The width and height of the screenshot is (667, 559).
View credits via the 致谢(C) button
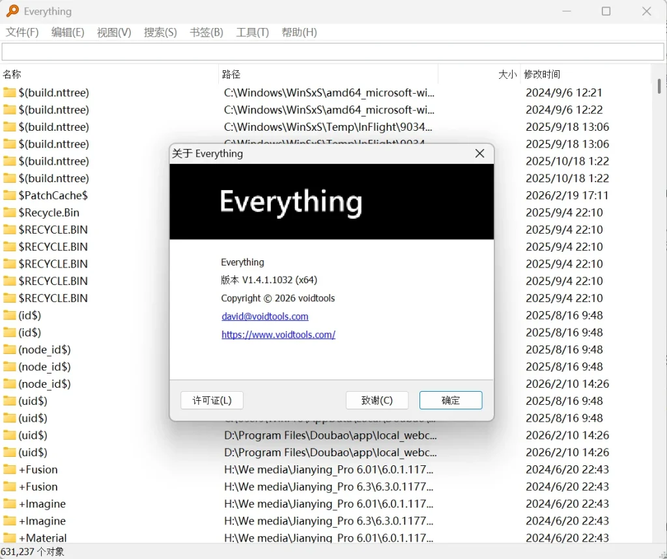376,400
